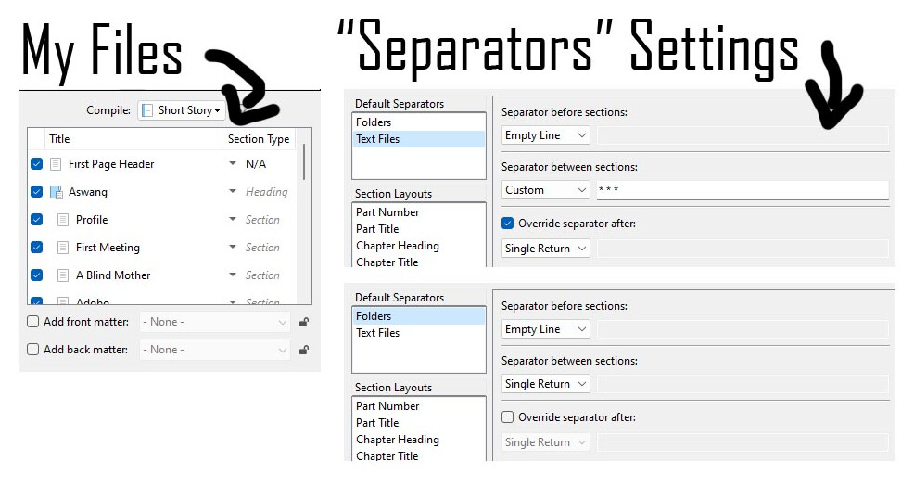Open the Short Story compile dropdown
The height and width of the screenshot is (499, 914).
pyautogui.click(x=182, y=110)
